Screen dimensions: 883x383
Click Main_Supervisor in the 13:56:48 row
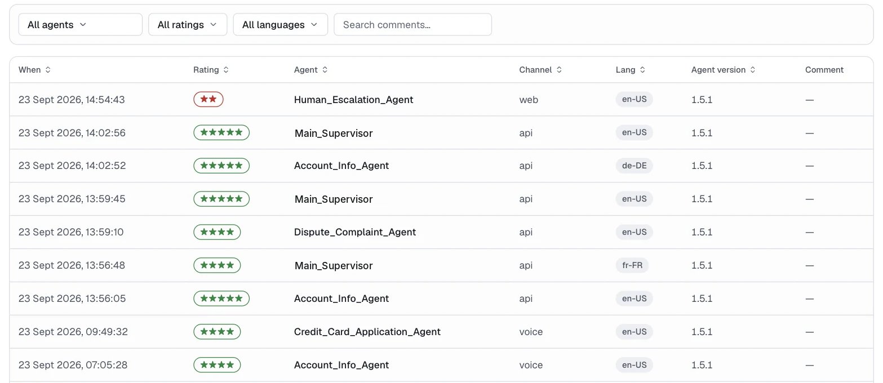[334, 265]
